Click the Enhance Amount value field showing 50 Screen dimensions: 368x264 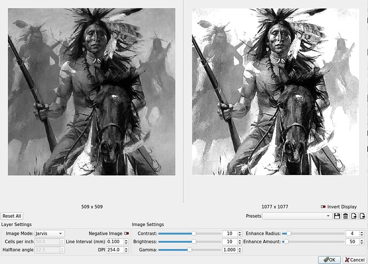click(353, 242)
